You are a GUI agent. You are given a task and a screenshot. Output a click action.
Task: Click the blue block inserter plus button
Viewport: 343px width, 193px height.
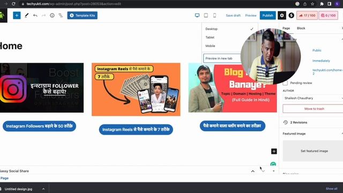(17, 16)
